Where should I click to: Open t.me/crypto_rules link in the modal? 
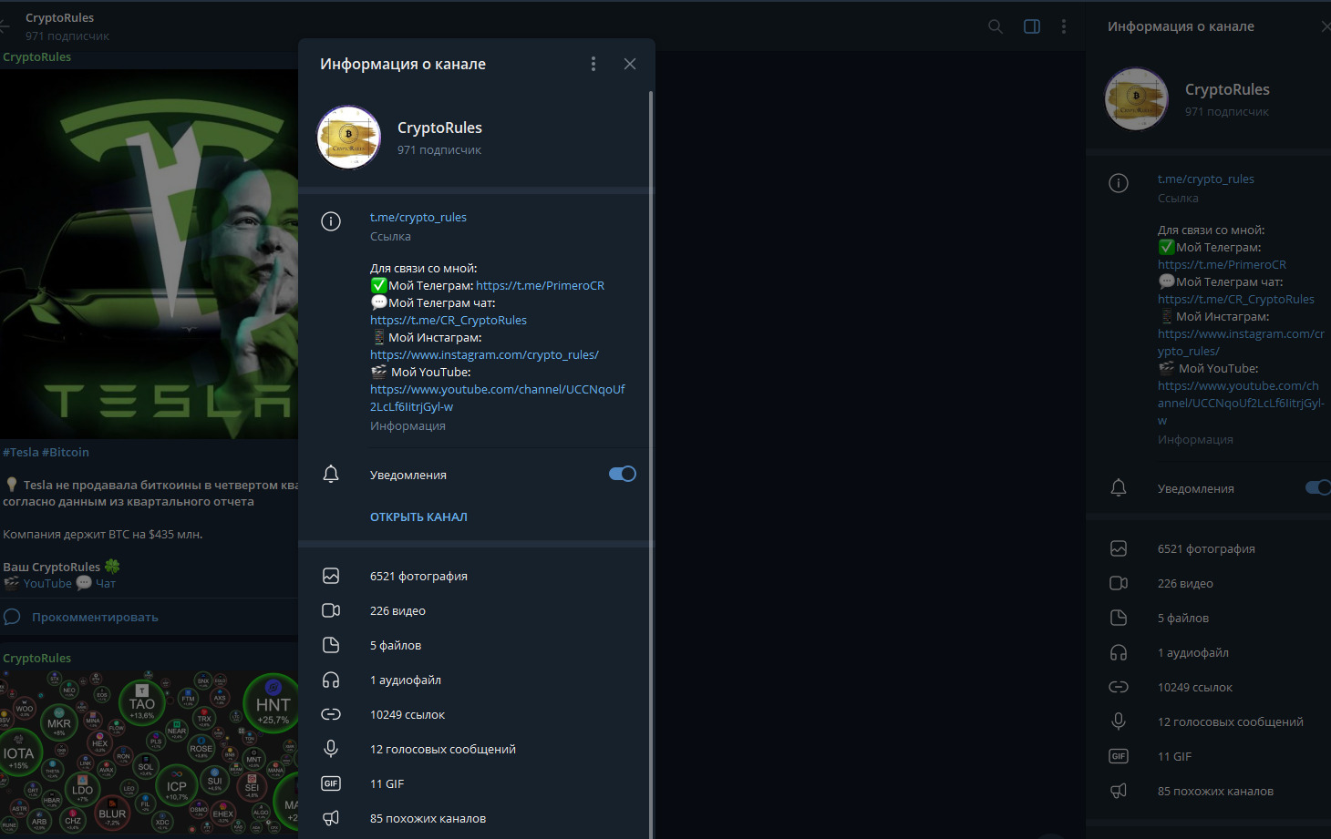click(x=418, y=217)
